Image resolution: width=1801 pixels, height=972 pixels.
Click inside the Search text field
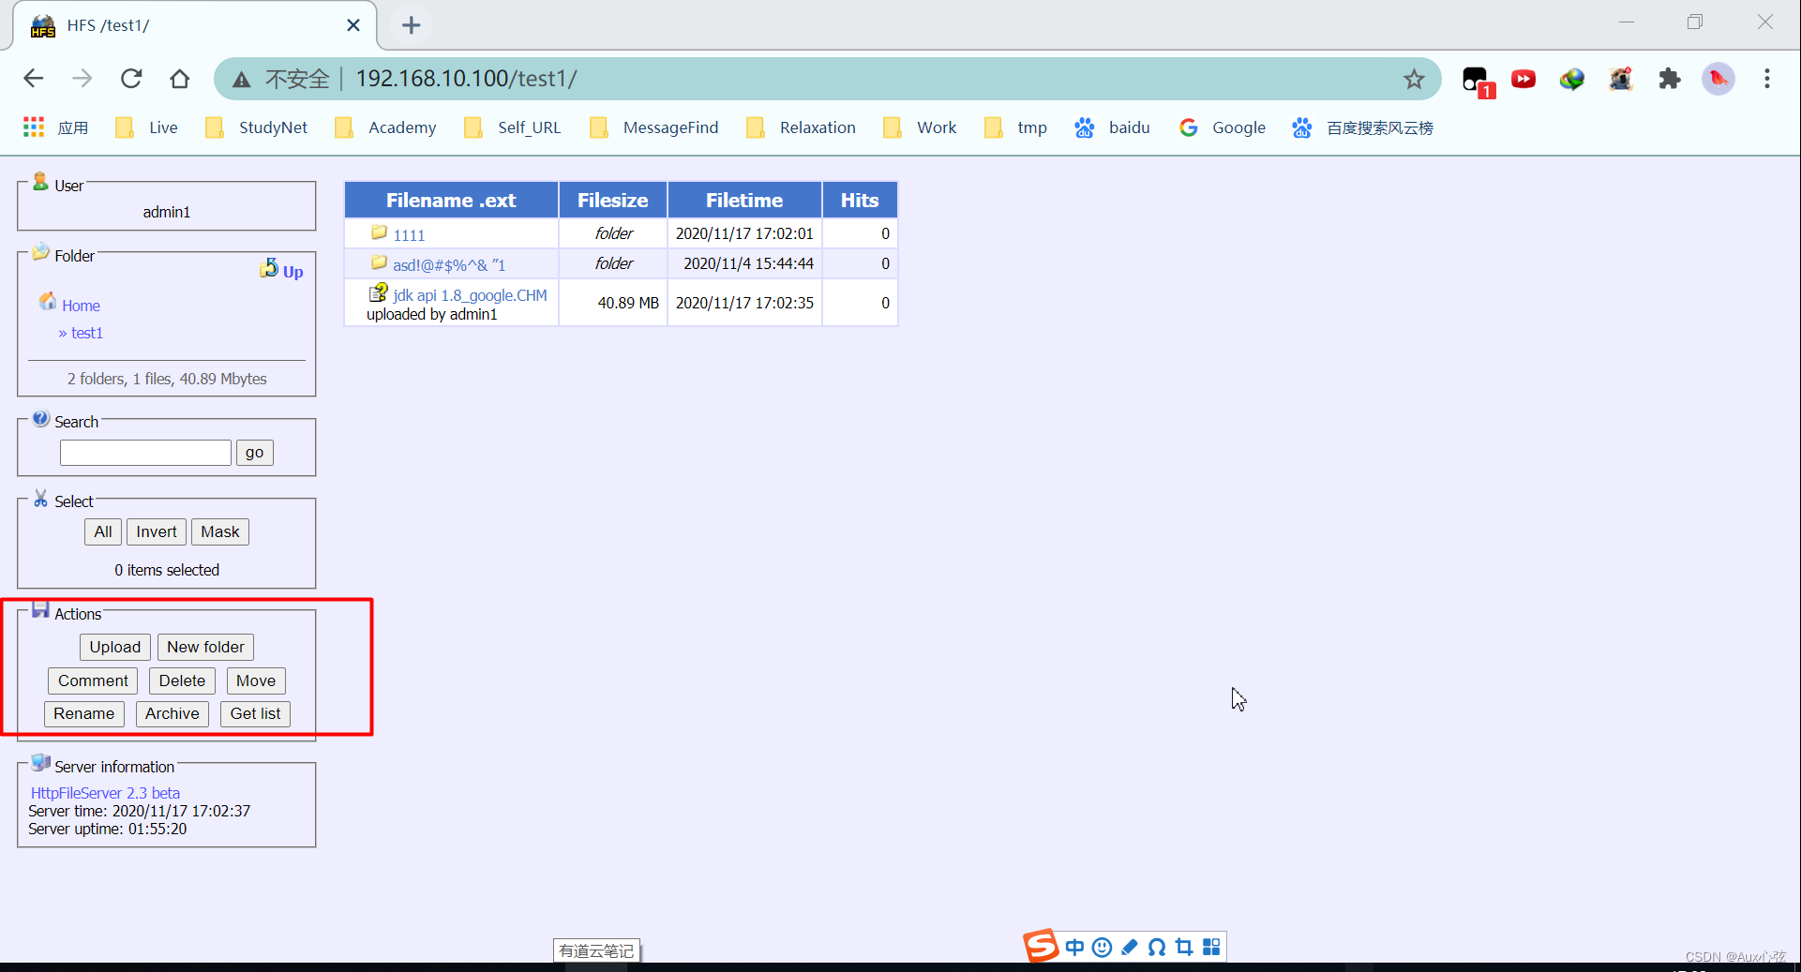pyautogui.click(x=144, y=452)
